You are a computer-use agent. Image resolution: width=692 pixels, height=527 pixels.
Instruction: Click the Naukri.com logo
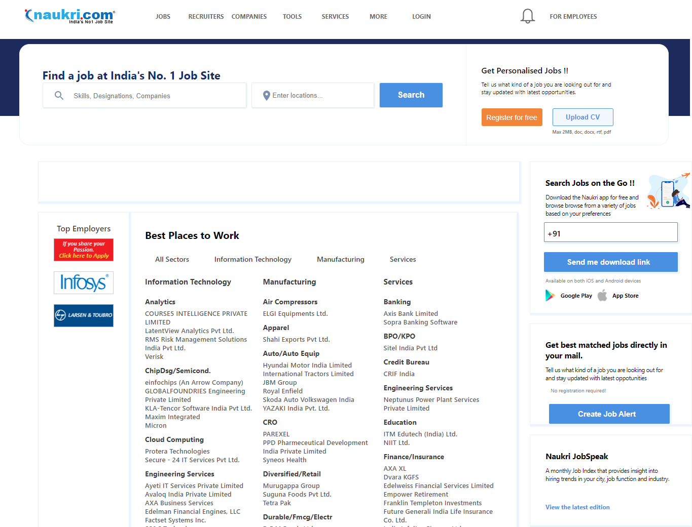tap(70, 16)
